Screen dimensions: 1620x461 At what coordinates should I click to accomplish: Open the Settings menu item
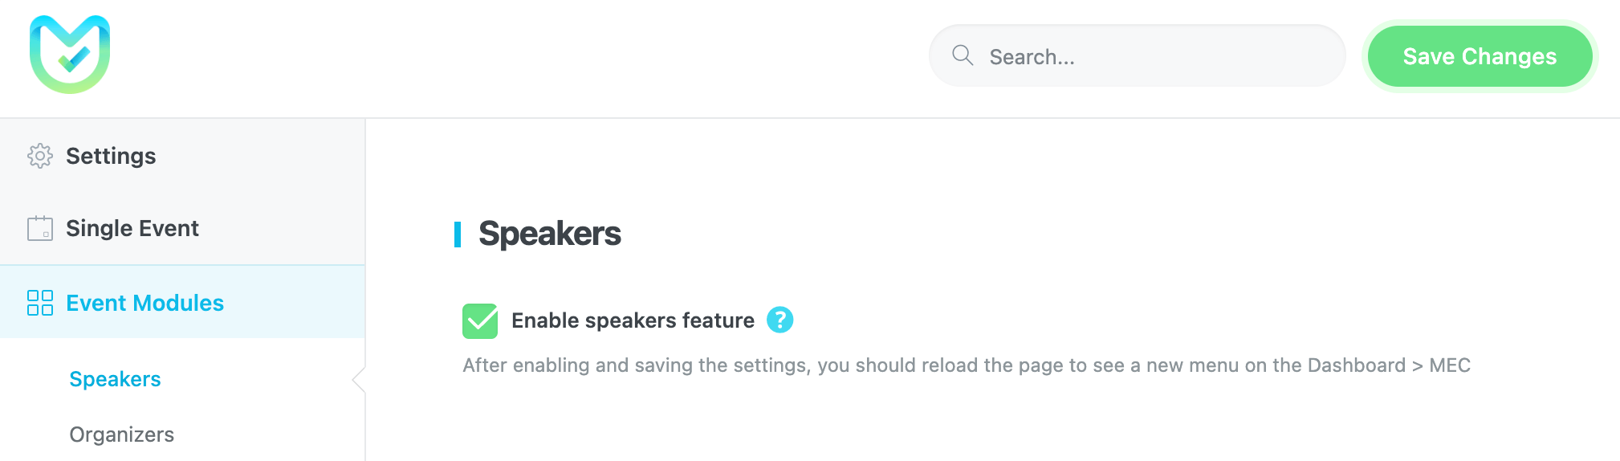111,156
